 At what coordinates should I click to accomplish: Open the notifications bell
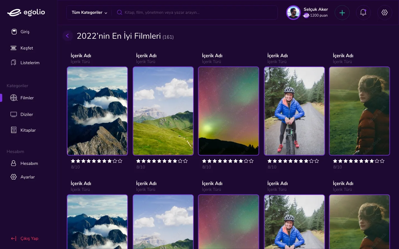coord(363,13)
